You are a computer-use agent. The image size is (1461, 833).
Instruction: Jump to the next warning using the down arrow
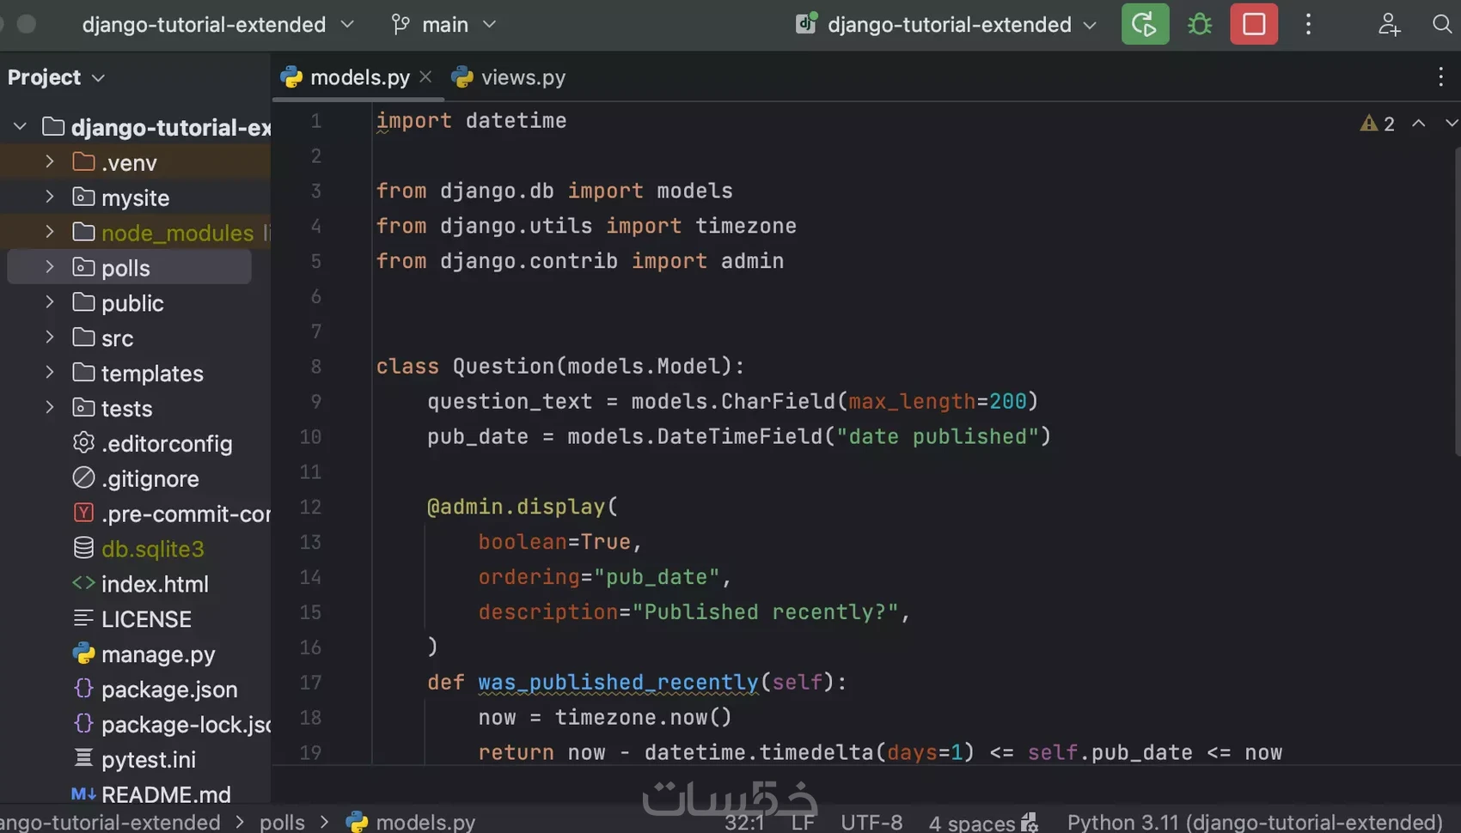1452,123
